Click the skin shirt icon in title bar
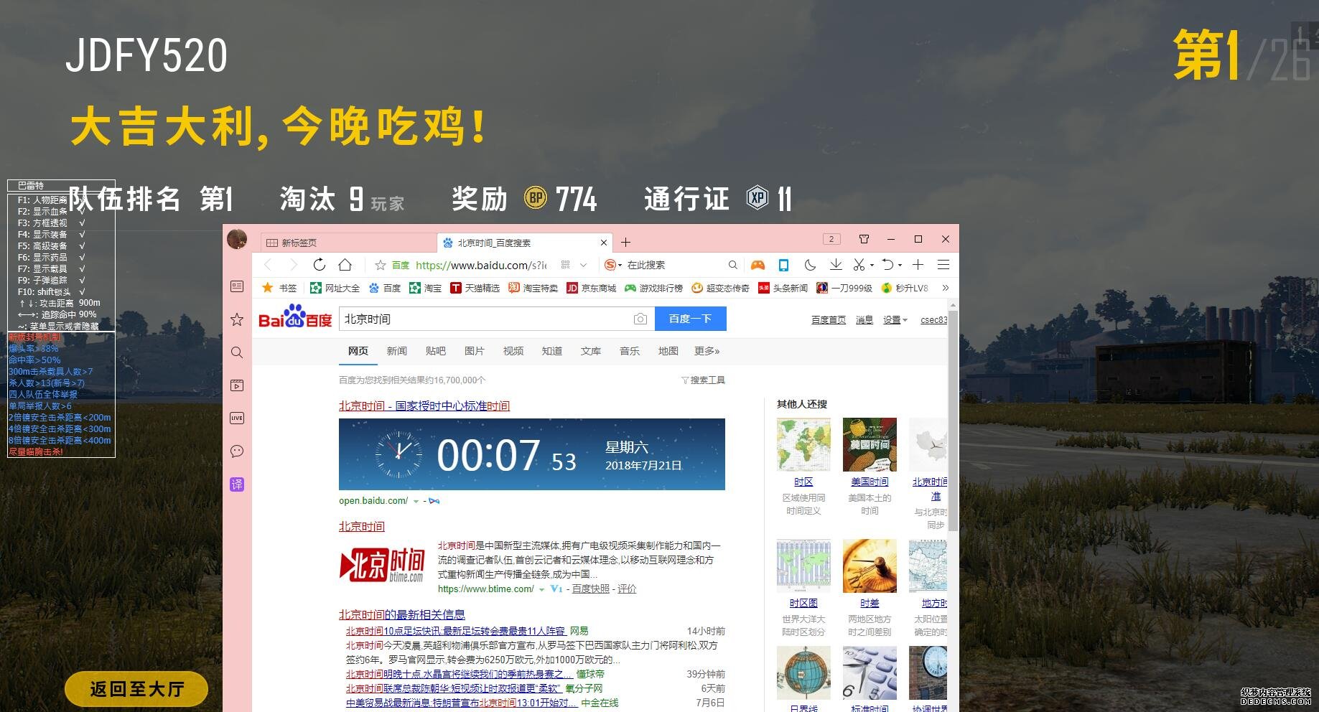 pyautogui.click(x=864, y=239)
